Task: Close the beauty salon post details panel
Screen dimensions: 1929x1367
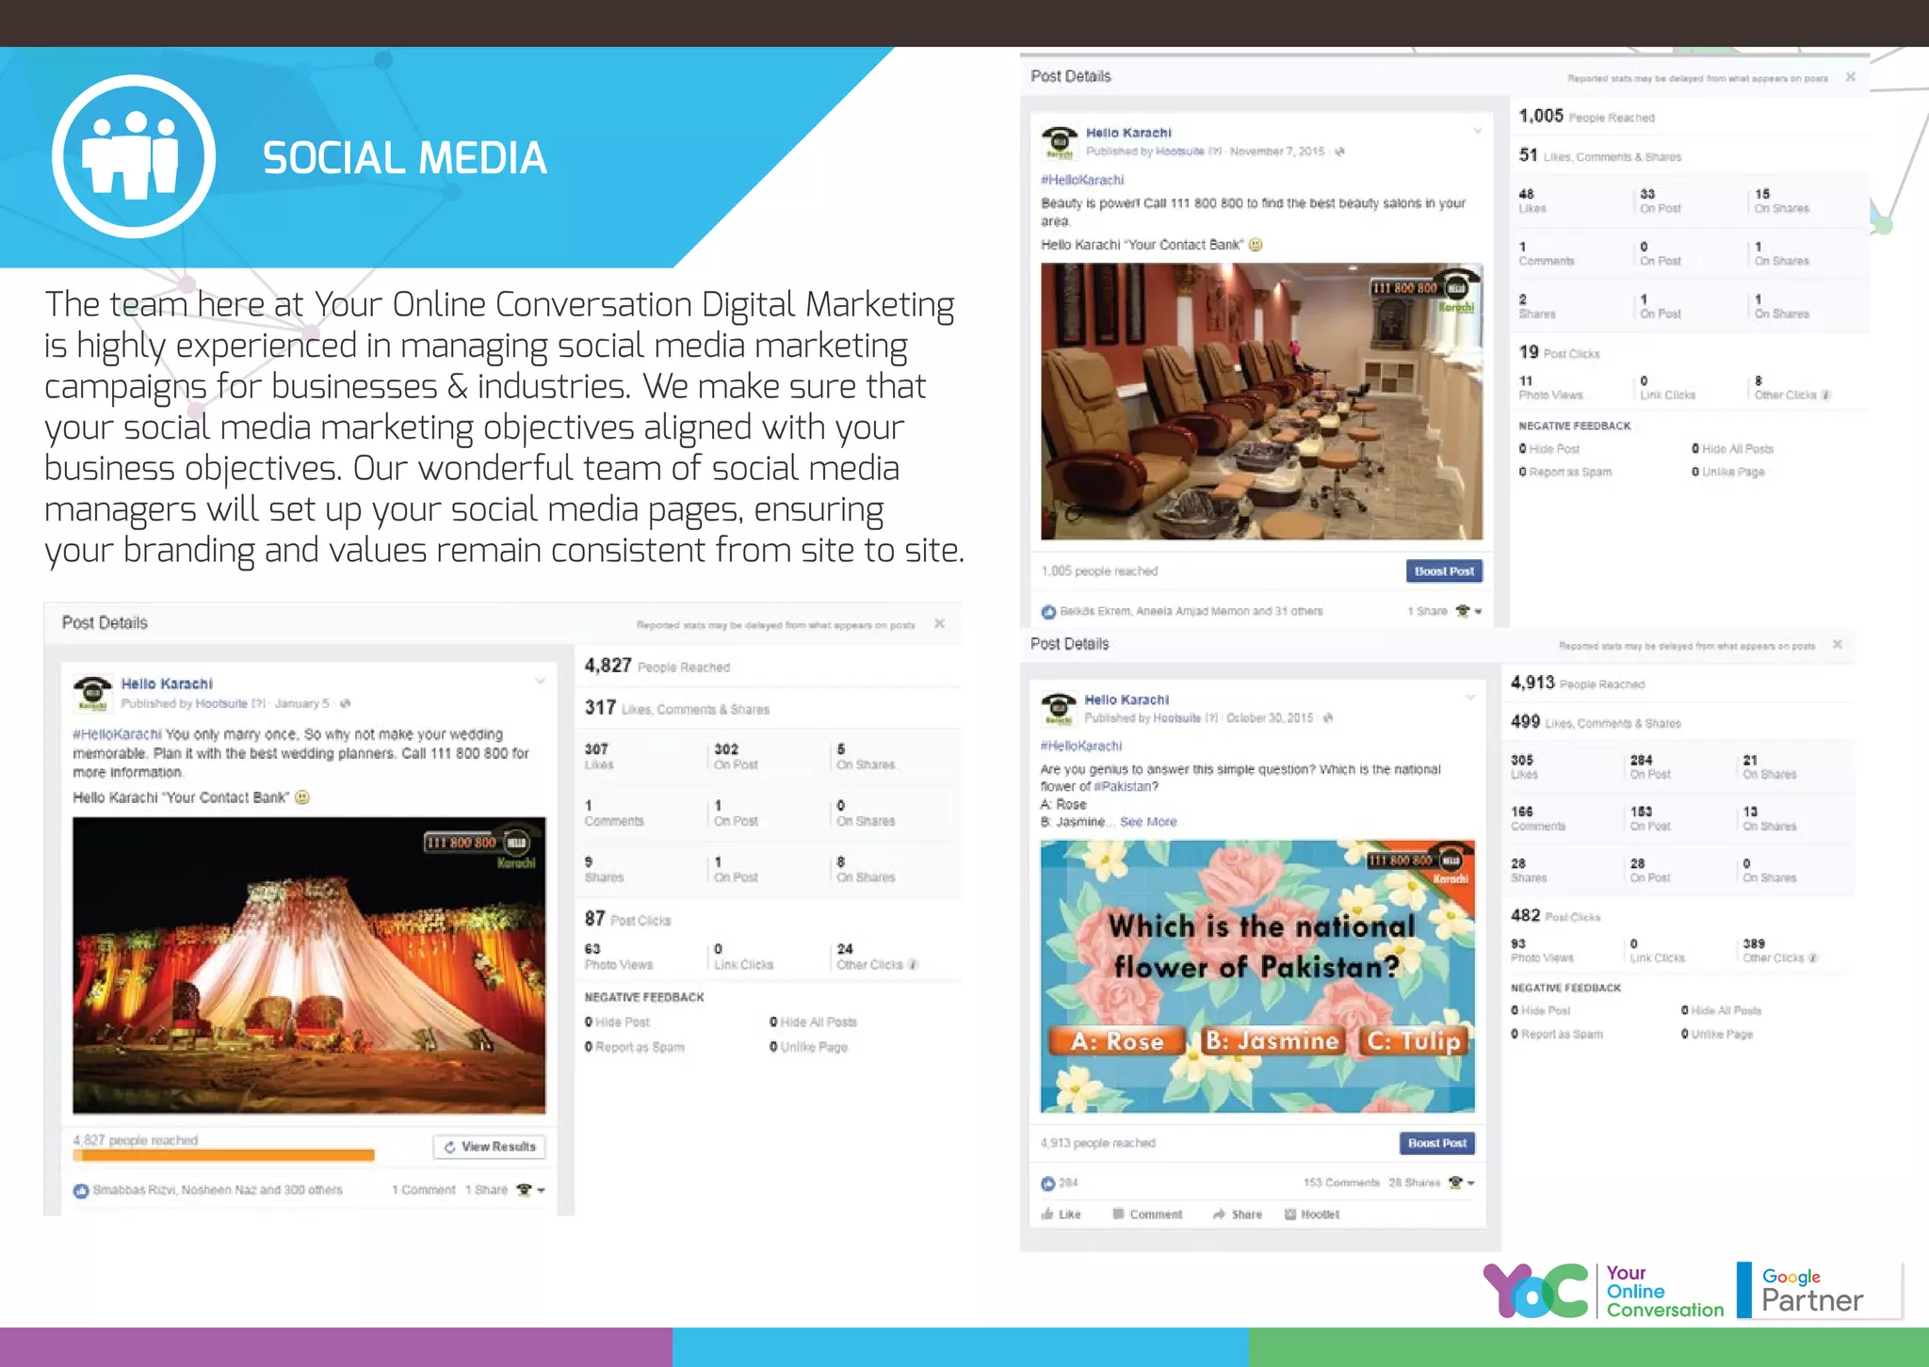Action: click(x=1851, y=77)
